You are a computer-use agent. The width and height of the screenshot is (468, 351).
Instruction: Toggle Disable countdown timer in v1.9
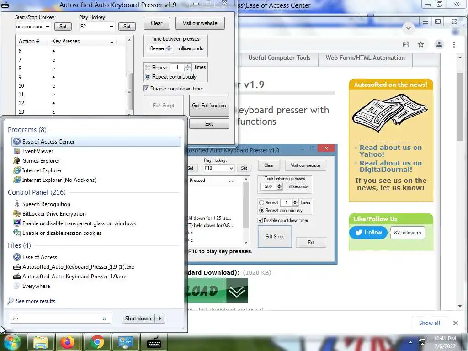(x=146, y=89)
